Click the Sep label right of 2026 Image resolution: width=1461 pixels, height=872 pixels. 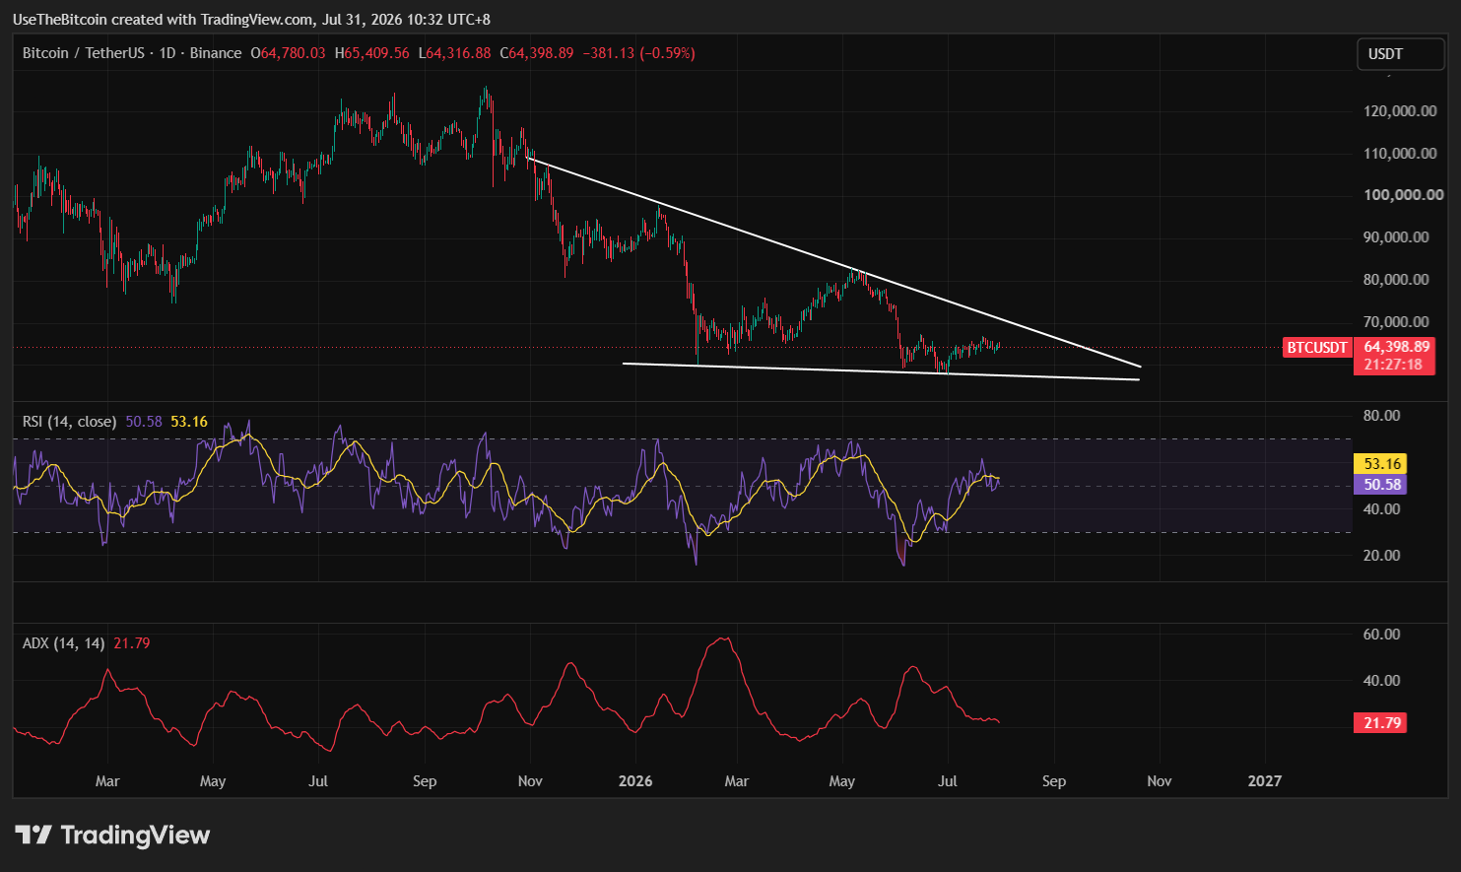click(1054, 781)
